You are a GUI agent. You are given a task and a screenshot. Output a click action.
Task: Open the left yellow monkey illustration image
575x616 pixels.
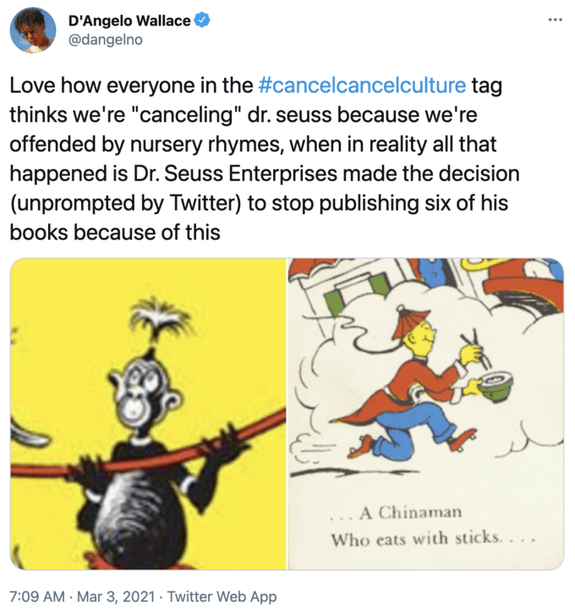(x=148, y=414)
